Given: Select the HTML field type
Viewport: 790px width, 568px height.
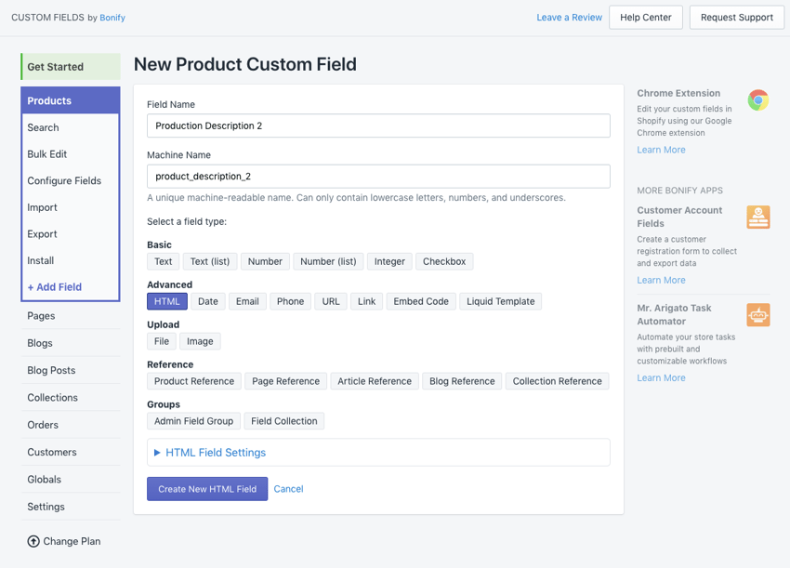Looking at the screenshot, I should [167, 301].
